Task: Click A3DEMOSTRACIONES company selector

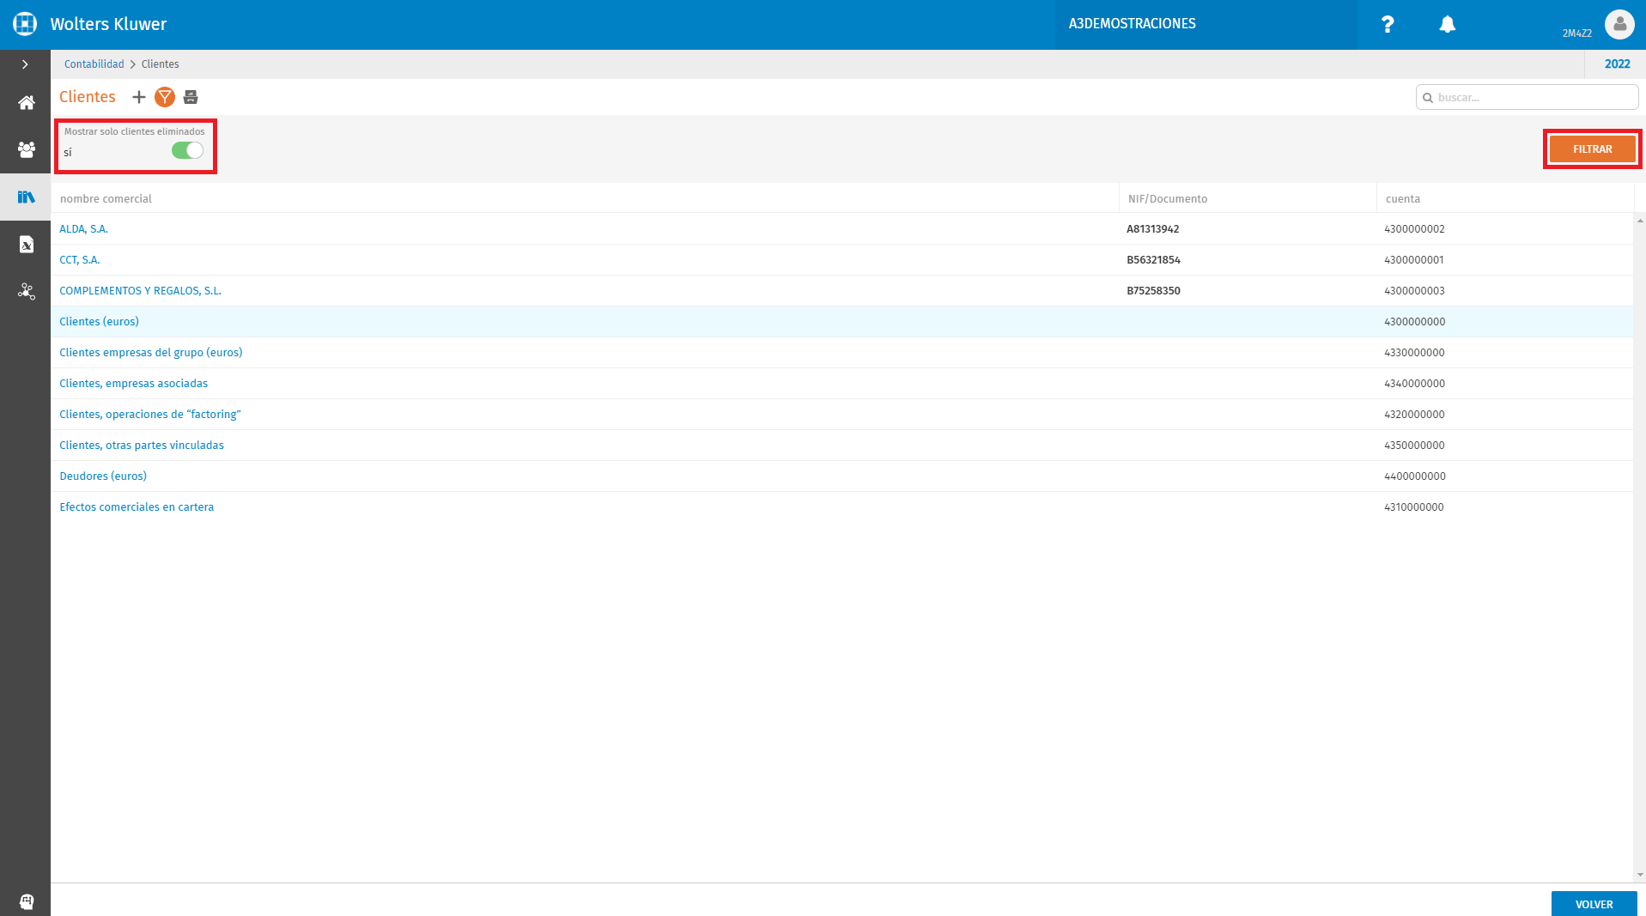Action: (1132, 24)
